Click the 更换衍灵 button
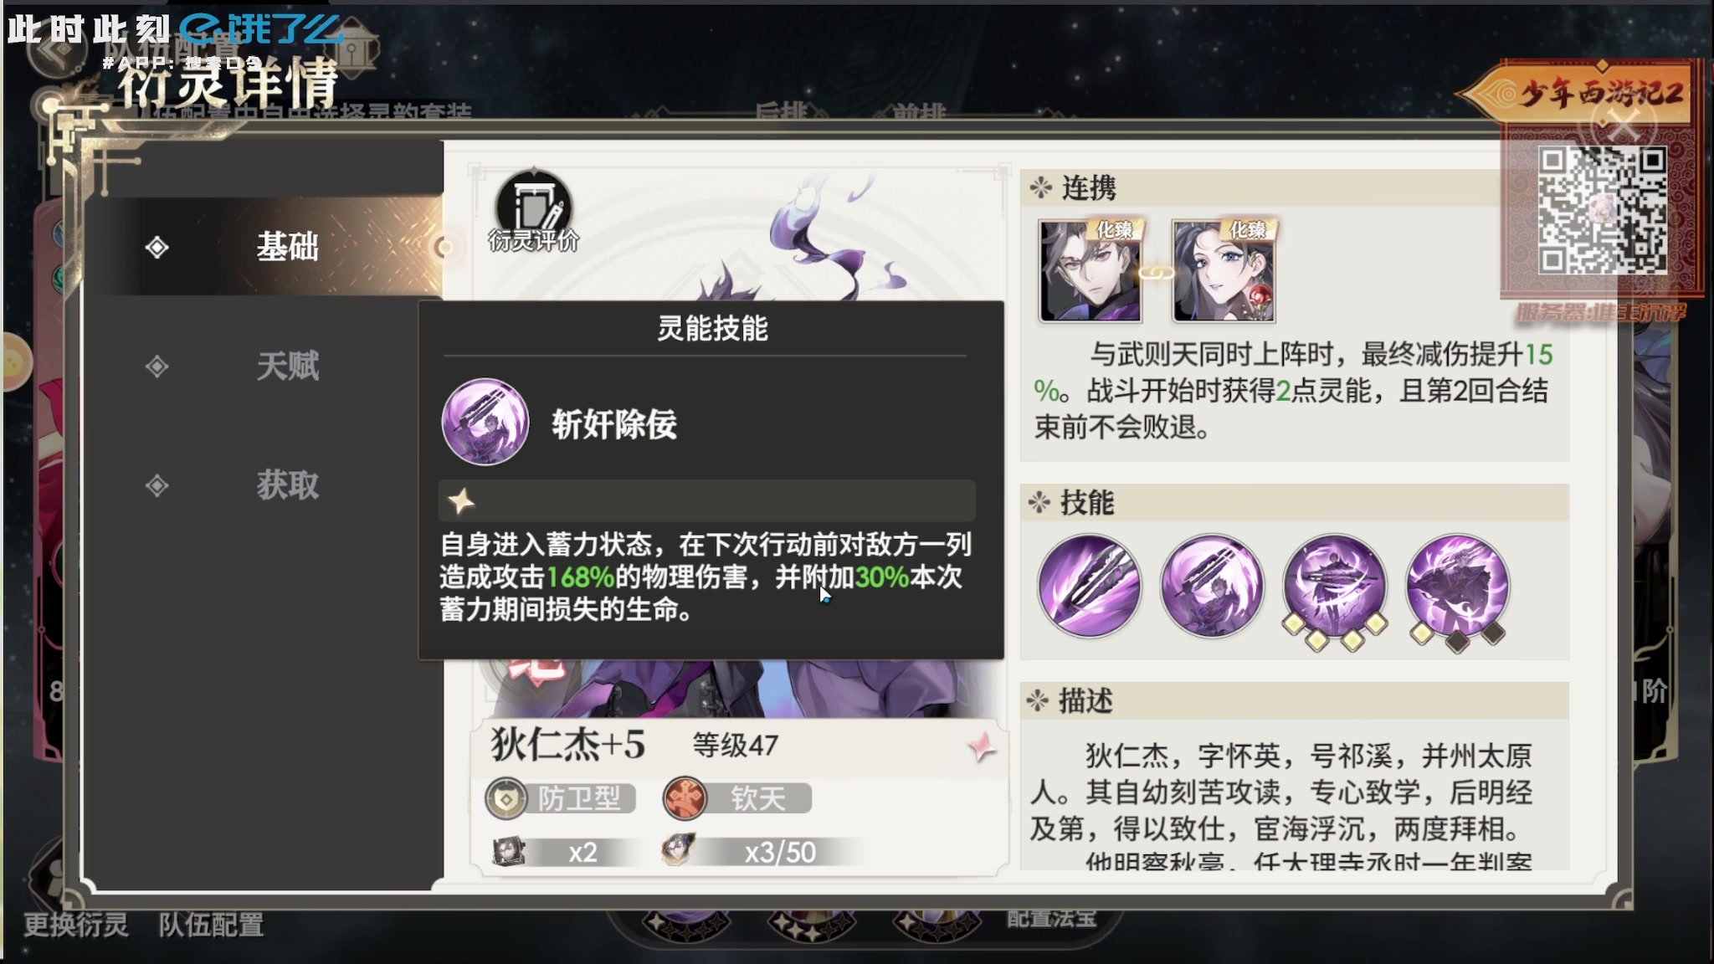The width and height of the screenshot is (1714, 964). point(76,925)
